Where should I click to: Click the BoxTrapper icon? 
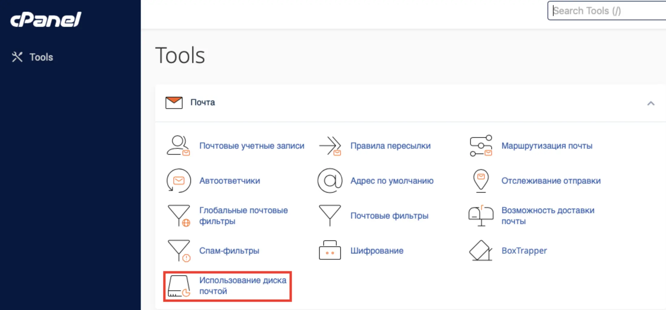tap(480, 250)
